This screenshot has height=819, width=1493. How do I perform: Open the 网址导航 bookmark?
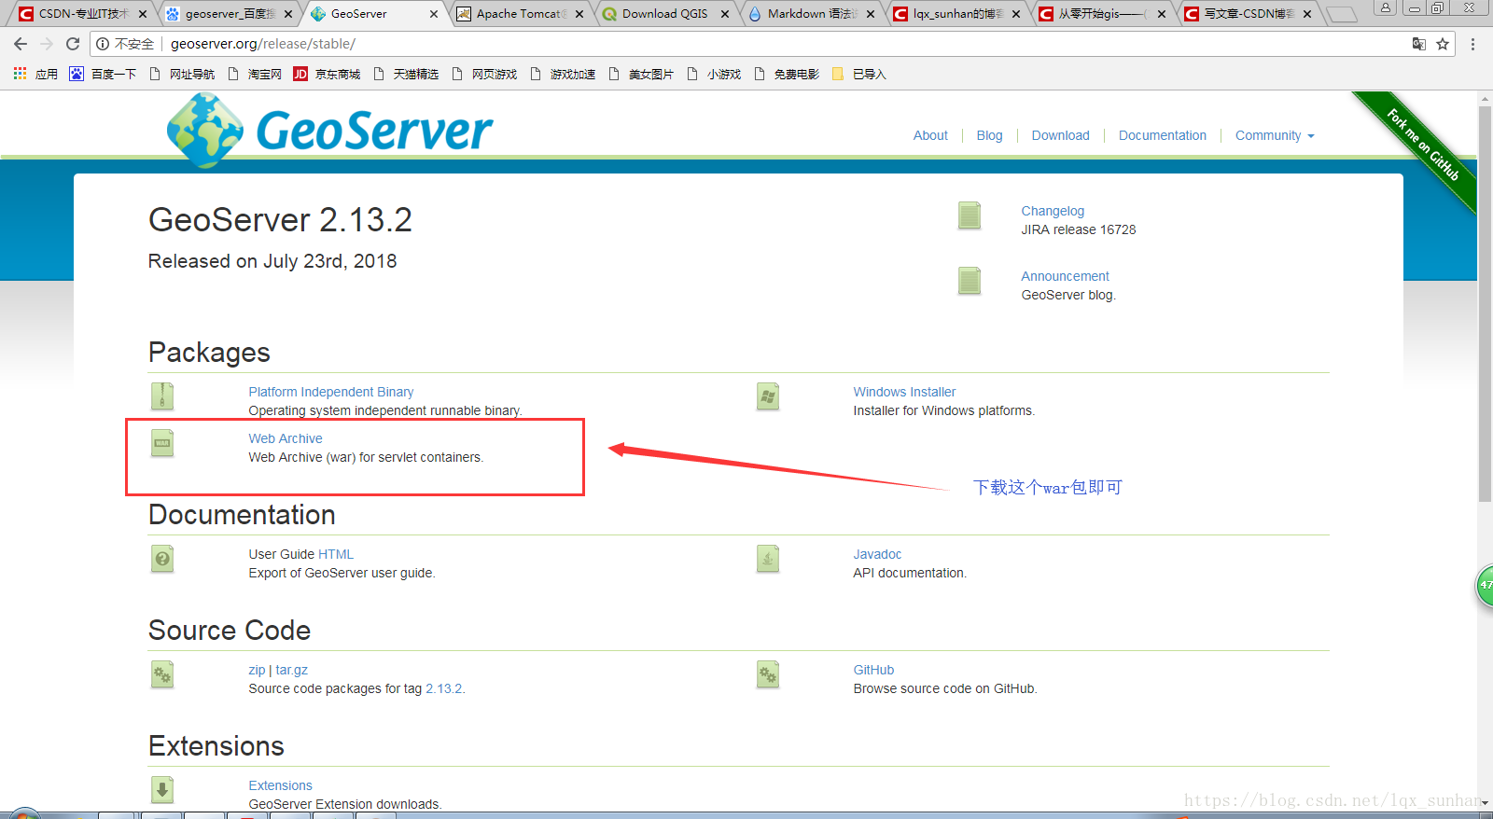click(x=182, y=74)
